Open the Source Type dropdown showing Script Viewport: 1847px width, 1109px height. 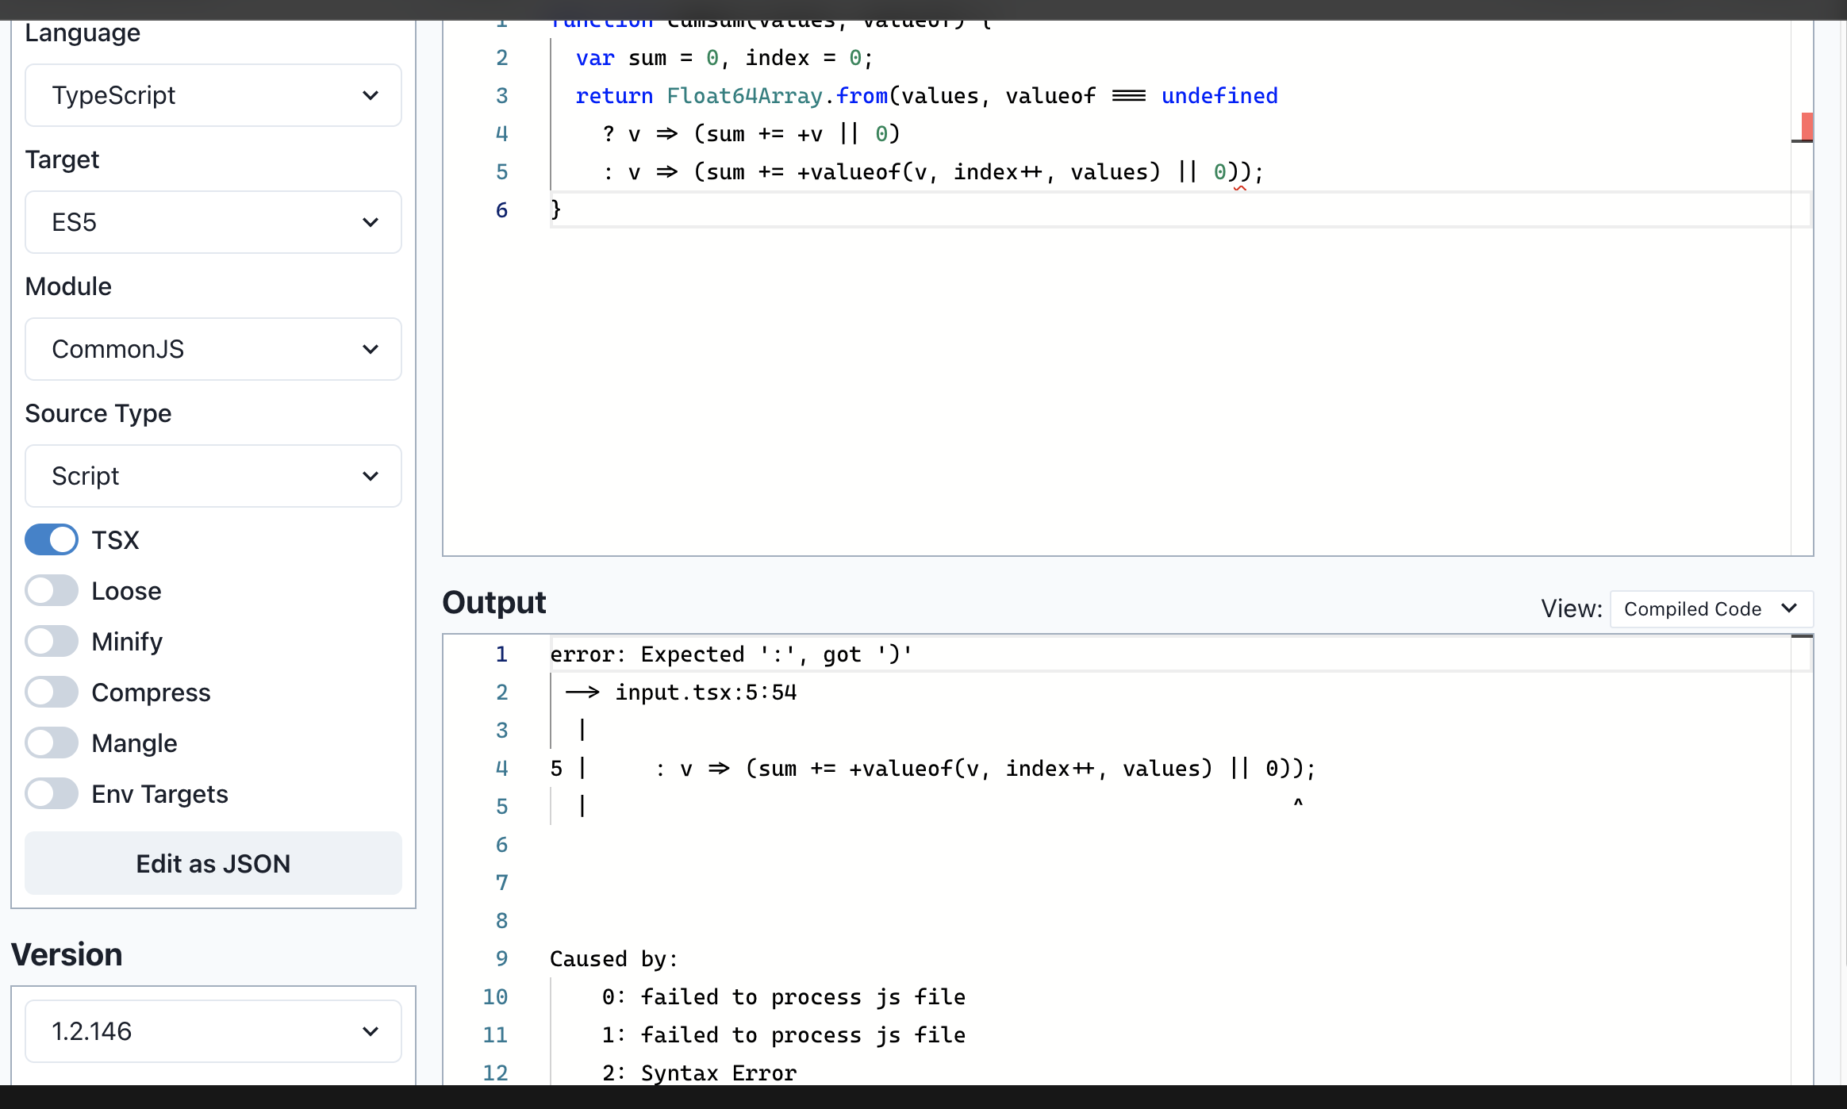pyautogui.click(x=213, y=476)
